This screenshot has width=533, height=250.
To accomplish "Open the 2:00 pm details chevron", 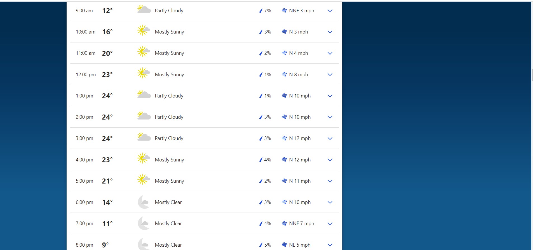I will coord(330,117).
